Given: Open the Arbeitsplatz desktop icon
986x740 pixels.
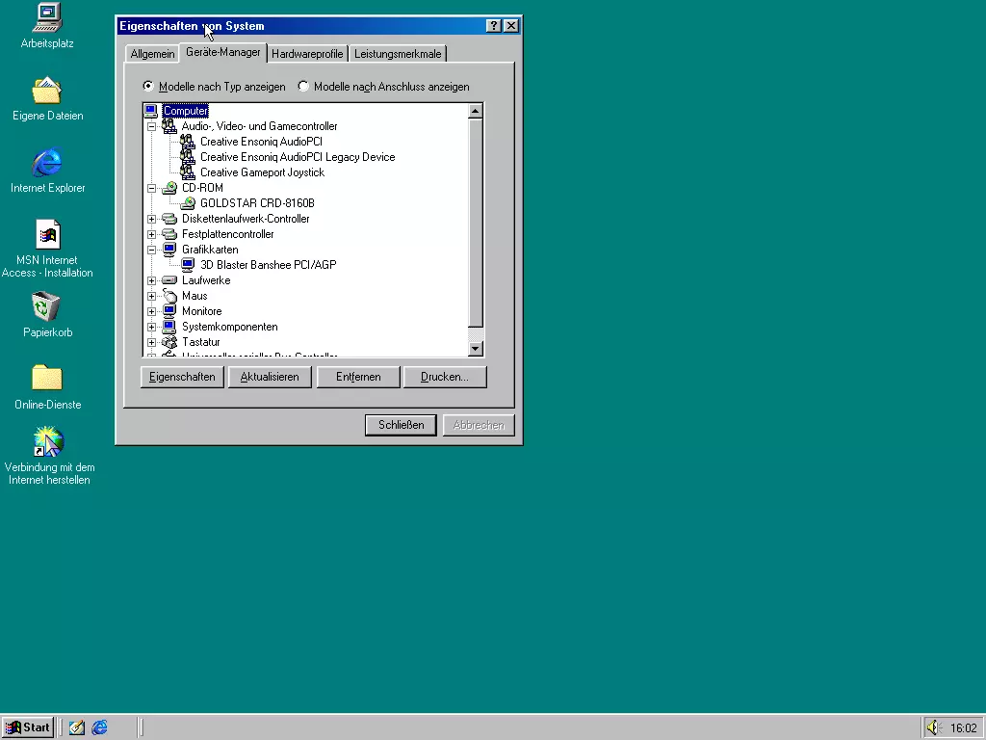Looking at the screenshot, I should point(47,17).
